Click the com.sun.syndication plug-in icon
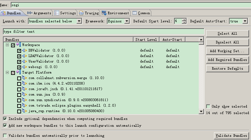The image size is (251, 140). tap(24, 100)
